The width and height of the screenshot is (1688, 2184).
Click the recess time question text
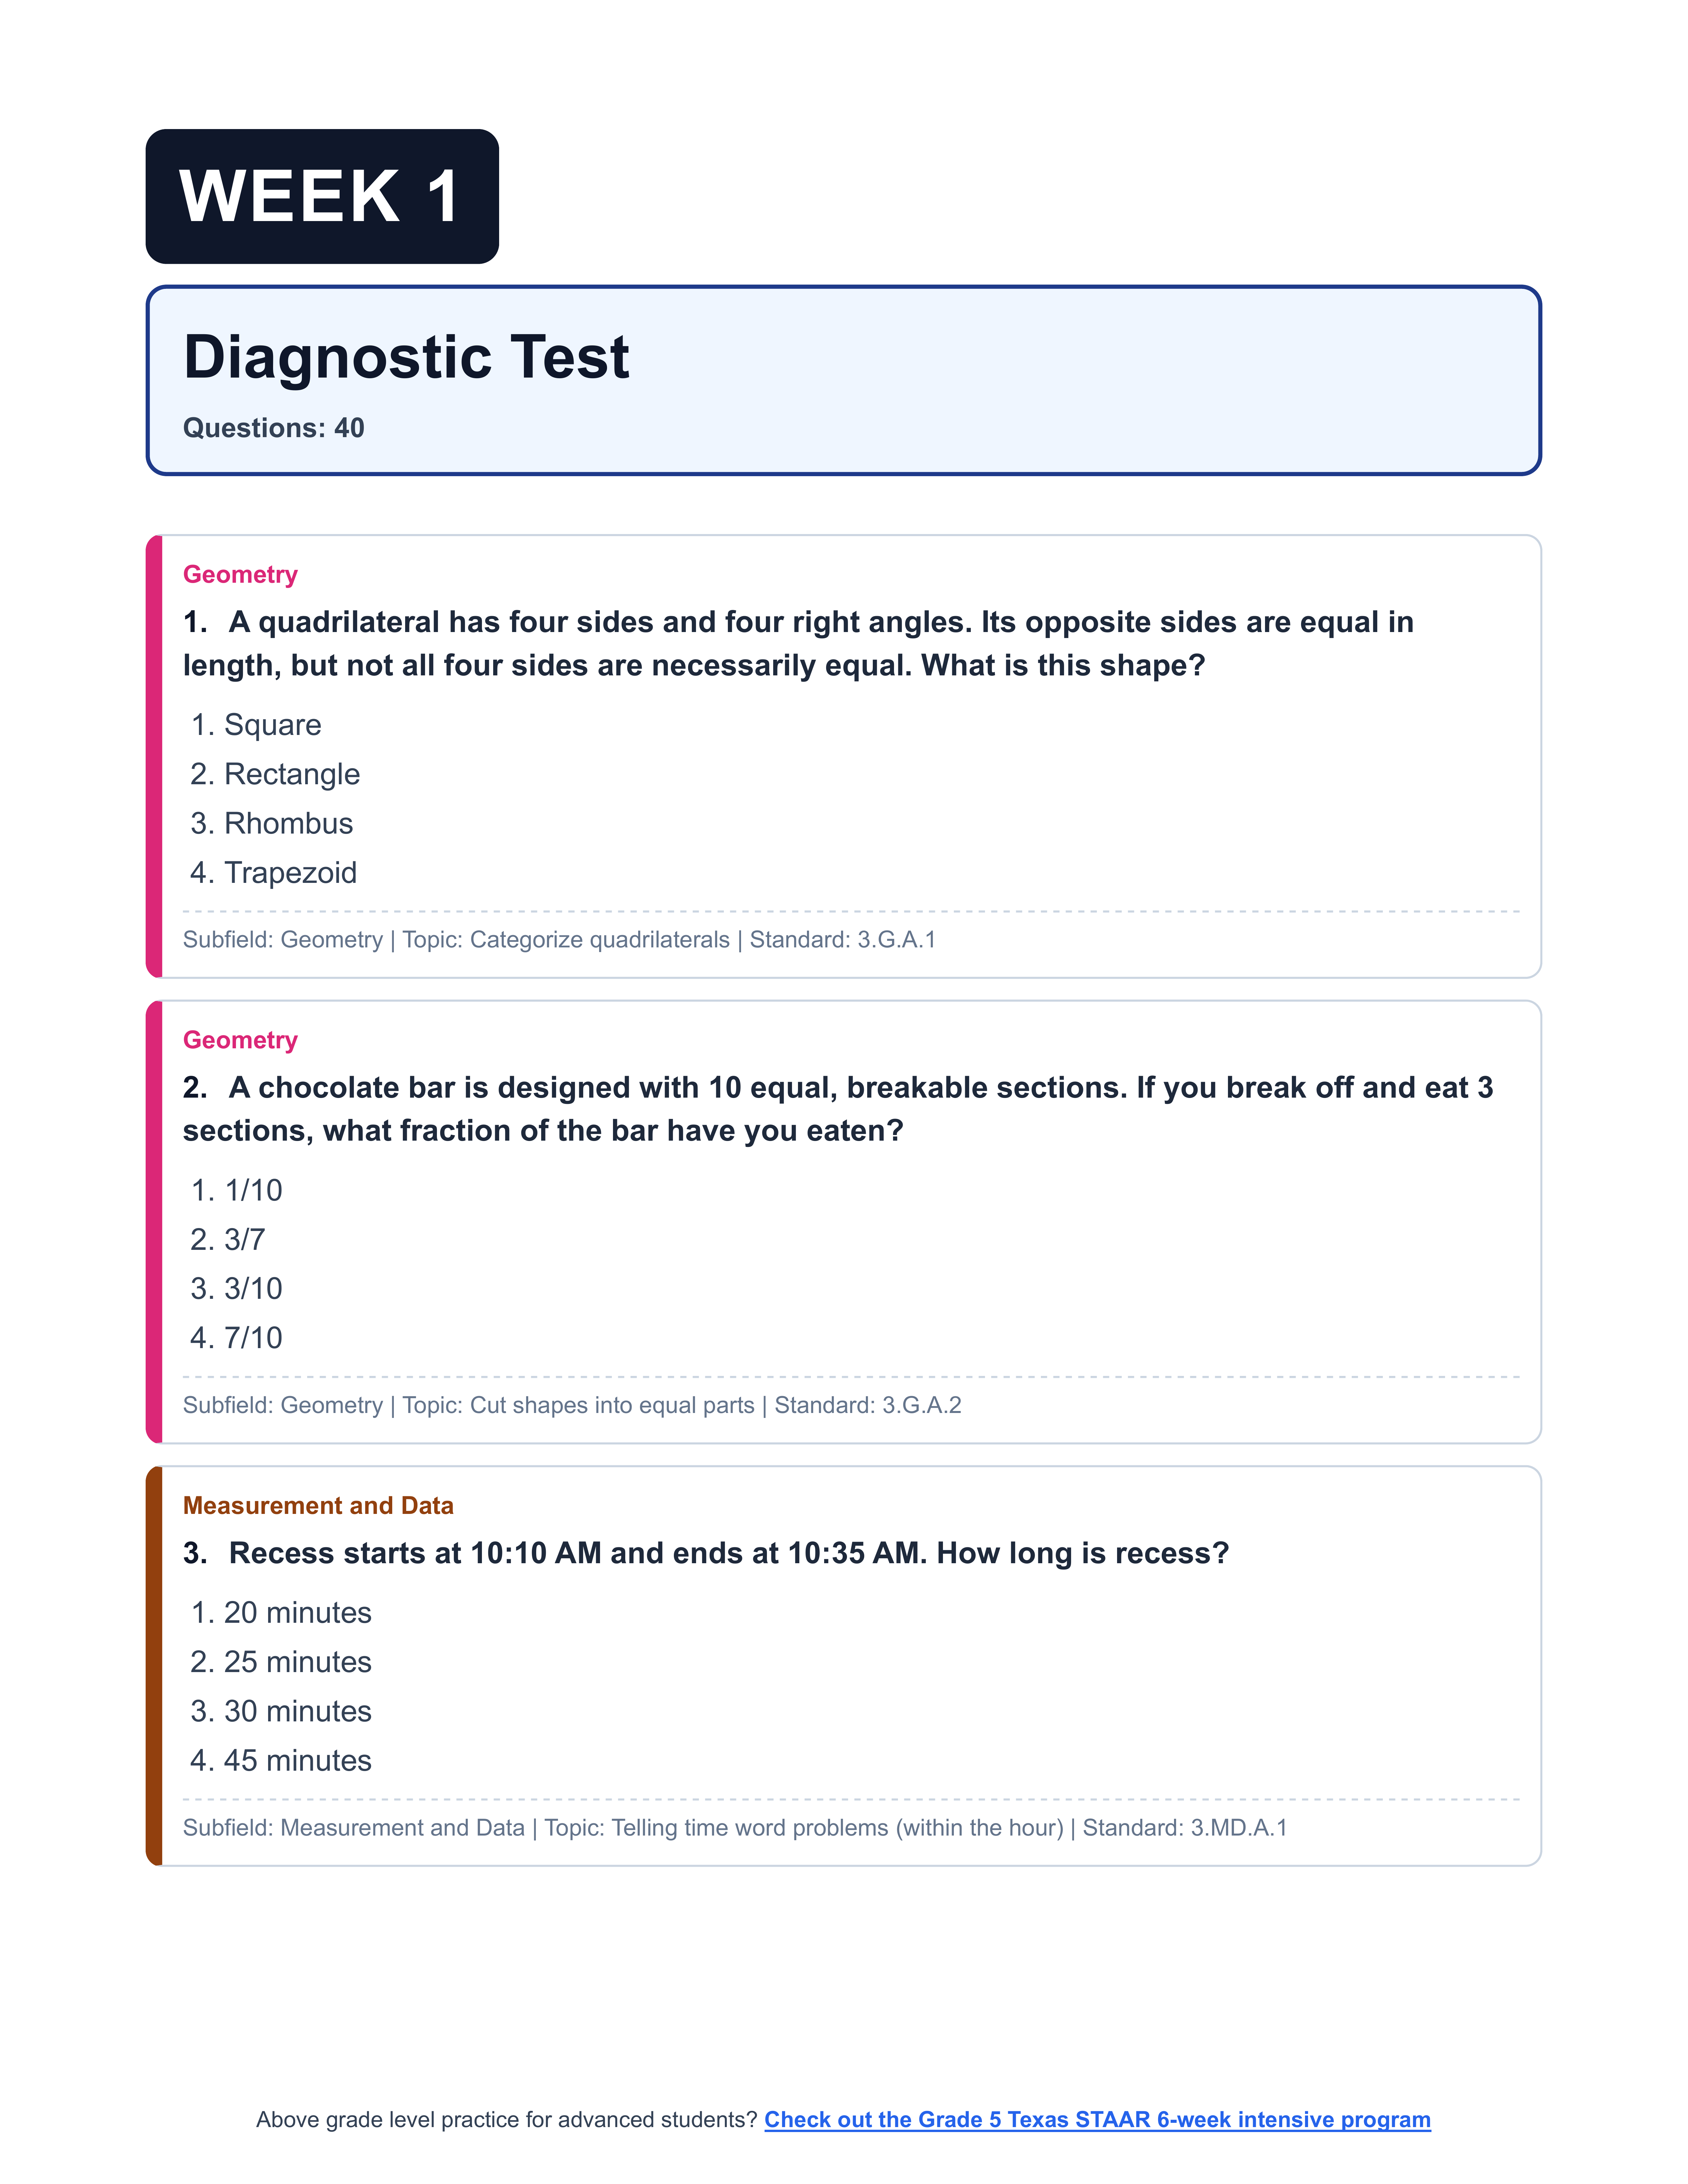point(728,1553)
